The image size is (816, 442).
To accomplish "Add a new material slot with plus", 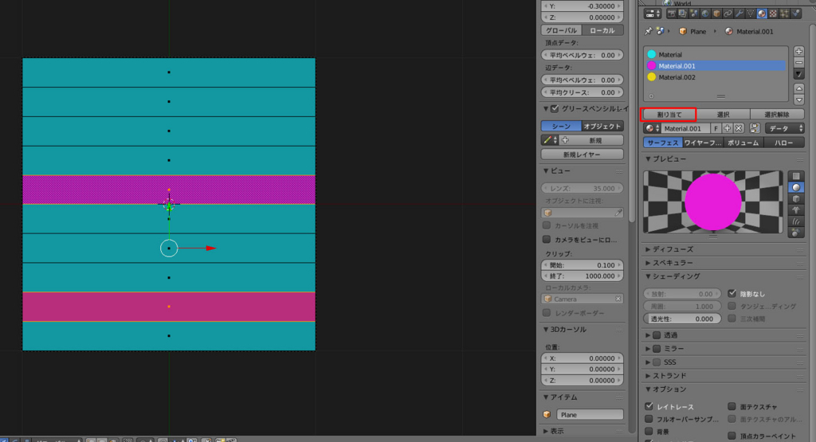I will [798, 51].
